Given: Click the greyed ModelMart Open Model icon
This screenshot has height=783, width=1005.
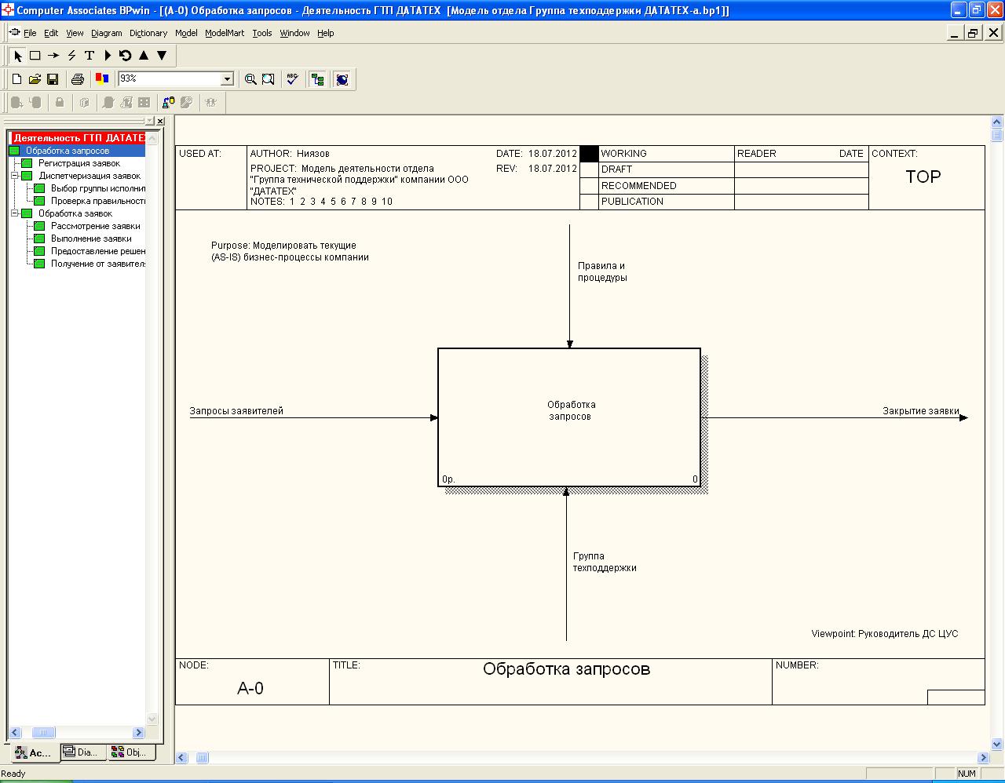Looking at the screenshot, I should point(16,102).
